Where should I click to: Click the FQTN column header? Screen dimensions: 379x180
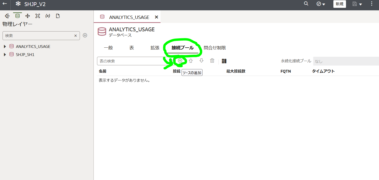286,71
